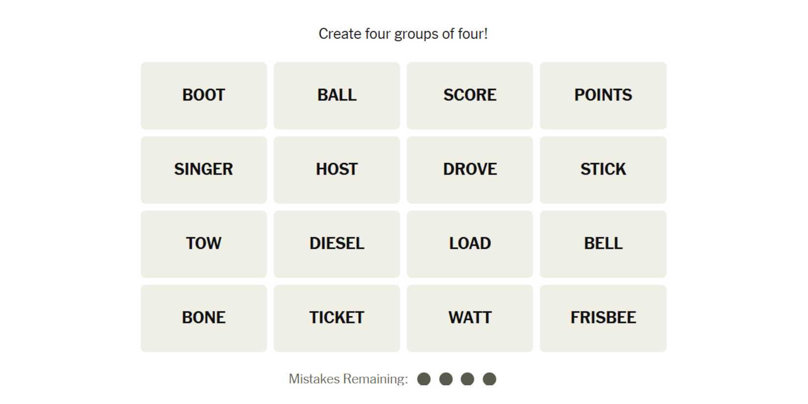Select the HOST word tile
The image size is (808, 404).
click(x=337, y=170)
